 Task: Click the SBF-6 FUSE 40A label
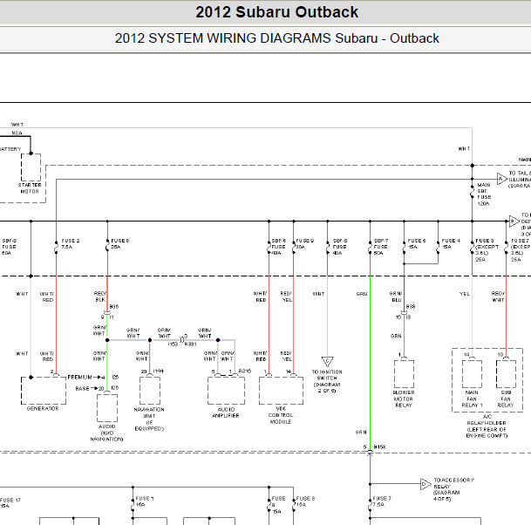(x=279, y=247)
